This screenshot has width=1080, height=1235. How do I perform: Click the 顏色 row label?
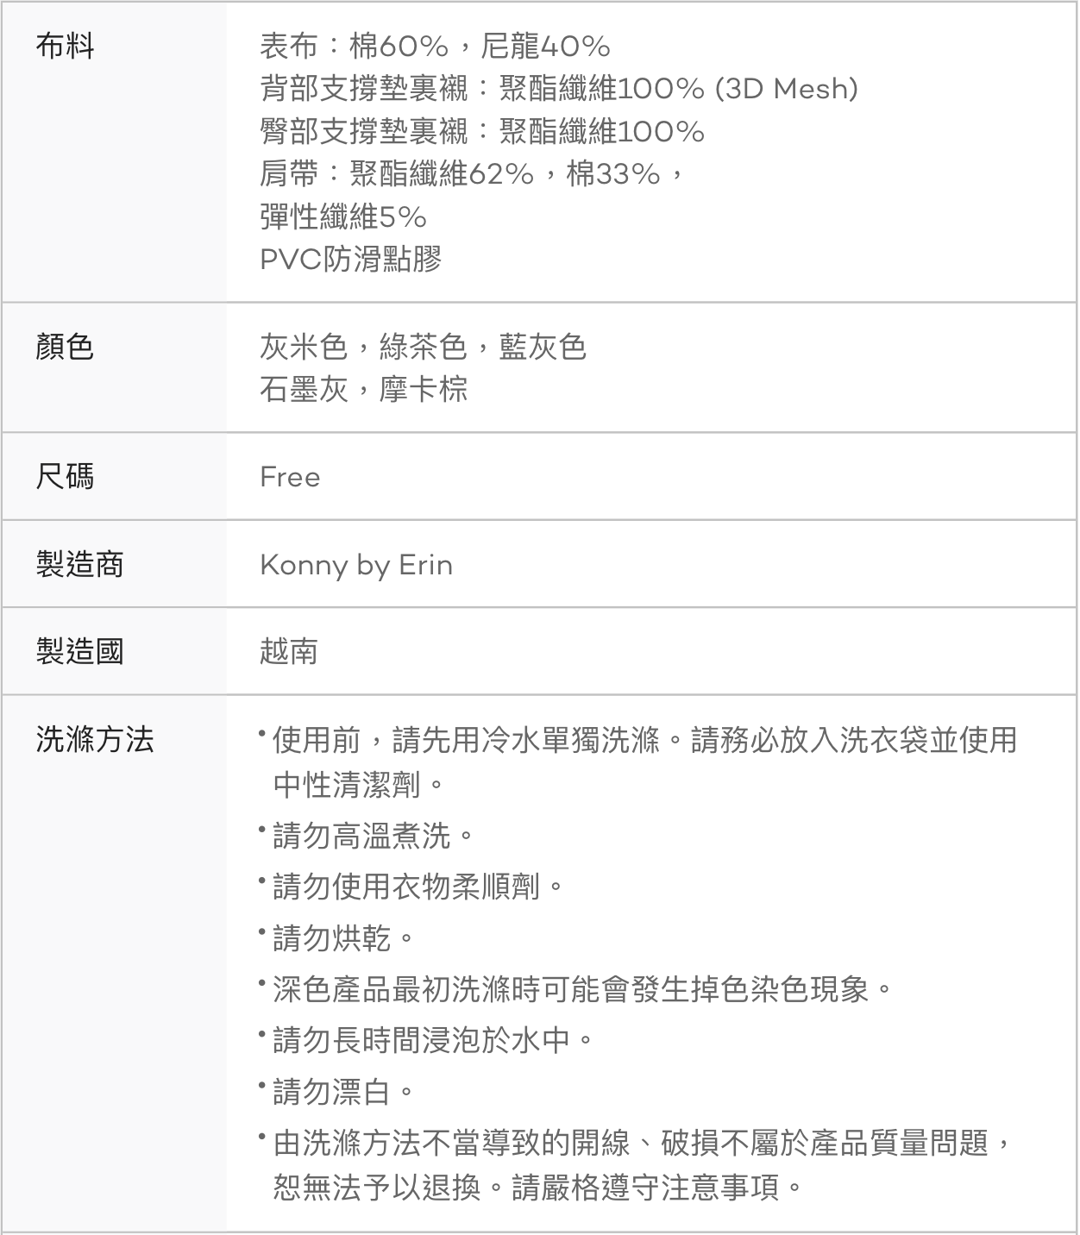[65, 348]
